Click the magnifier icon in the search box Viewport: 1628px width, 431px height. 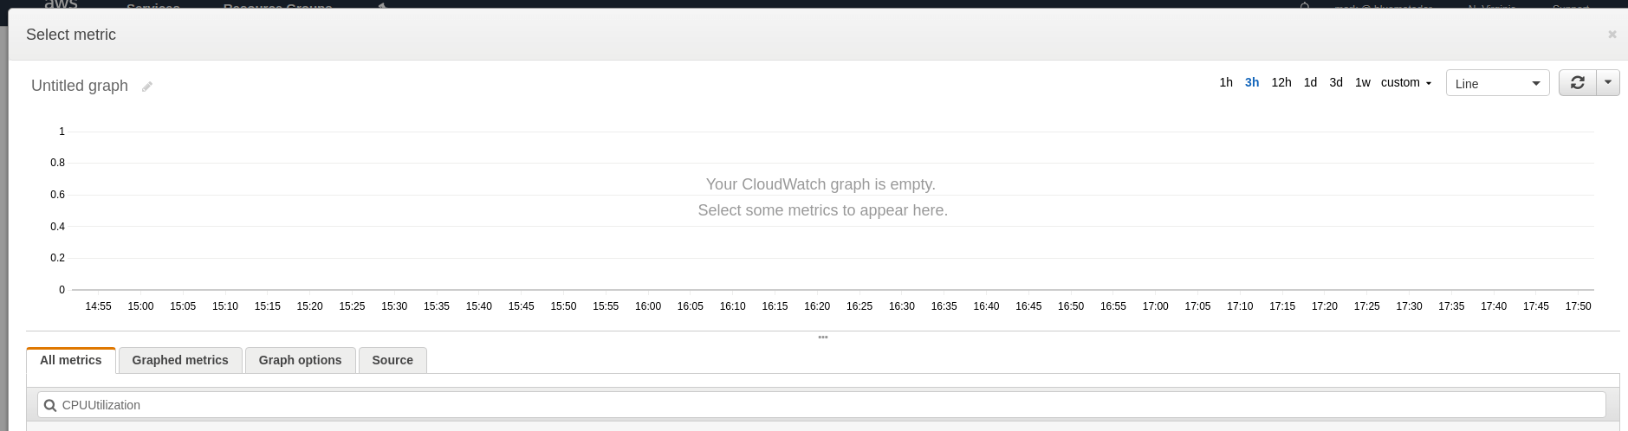pos(50,405)
